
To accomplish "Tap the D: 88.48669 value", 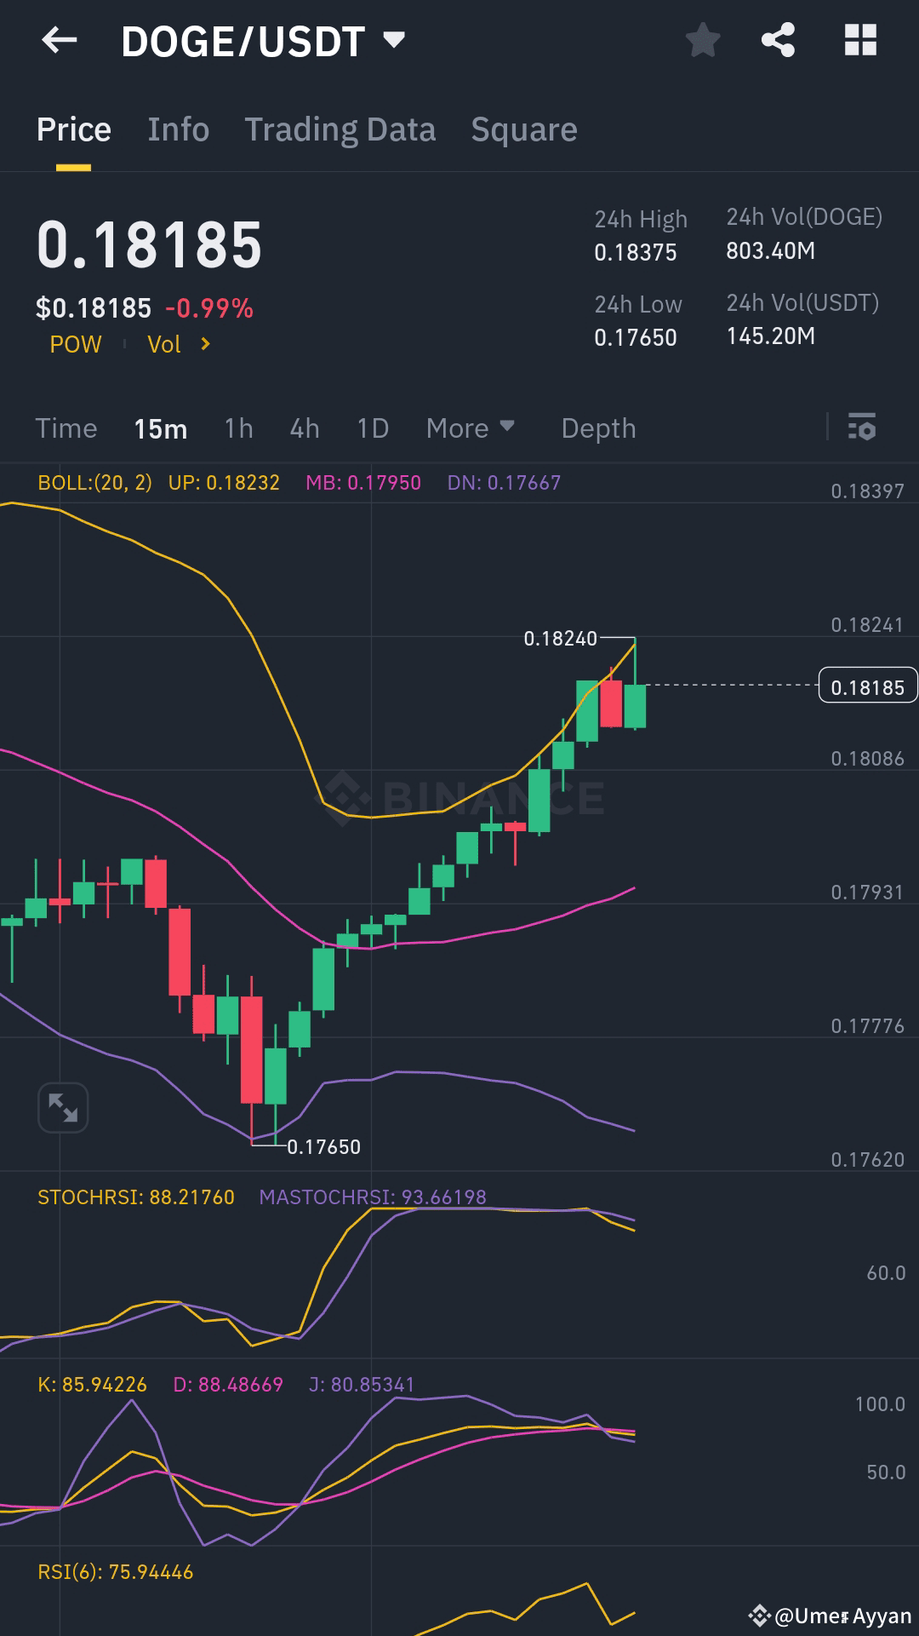I will (x=228, y=1385).
